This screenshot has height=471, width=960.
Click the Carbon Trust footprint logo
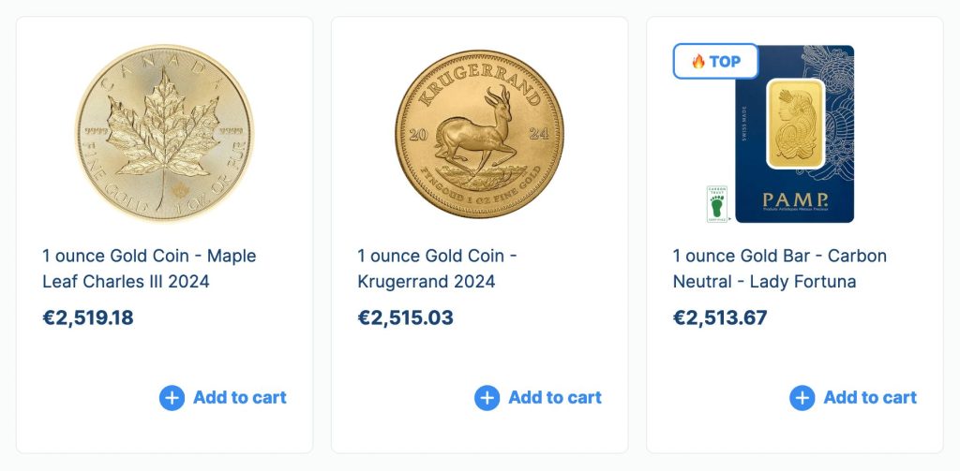pyautogui.click(x=716, y=203)
